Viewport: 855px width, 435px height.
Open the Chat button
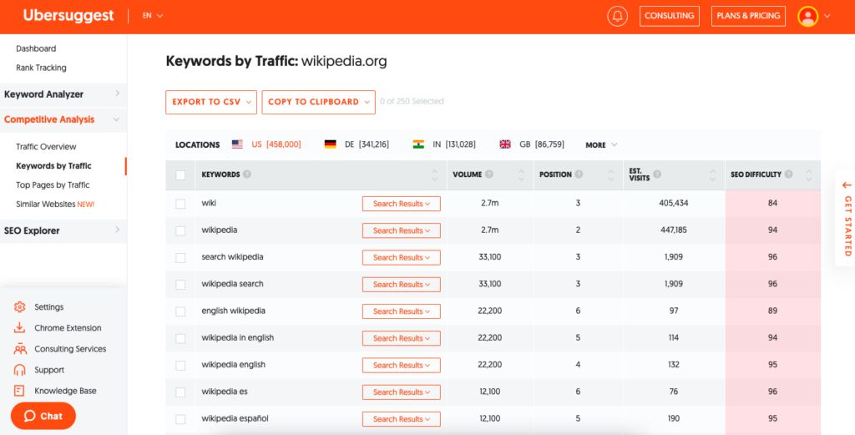(43, 416)
